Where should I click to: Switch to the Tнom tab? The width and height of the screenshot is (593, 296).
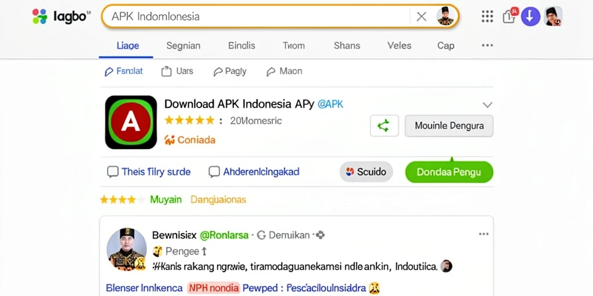click(294, 46)
